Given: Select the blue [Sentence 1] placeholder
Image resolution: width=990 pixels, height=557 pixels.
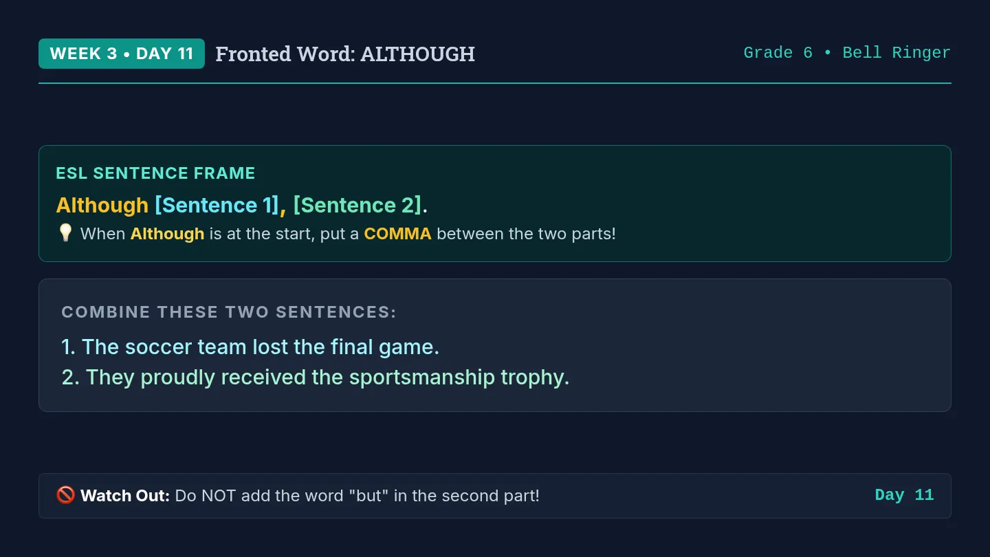Looking at the screenshot, I should pyautogui.click(x=217, y=205).
